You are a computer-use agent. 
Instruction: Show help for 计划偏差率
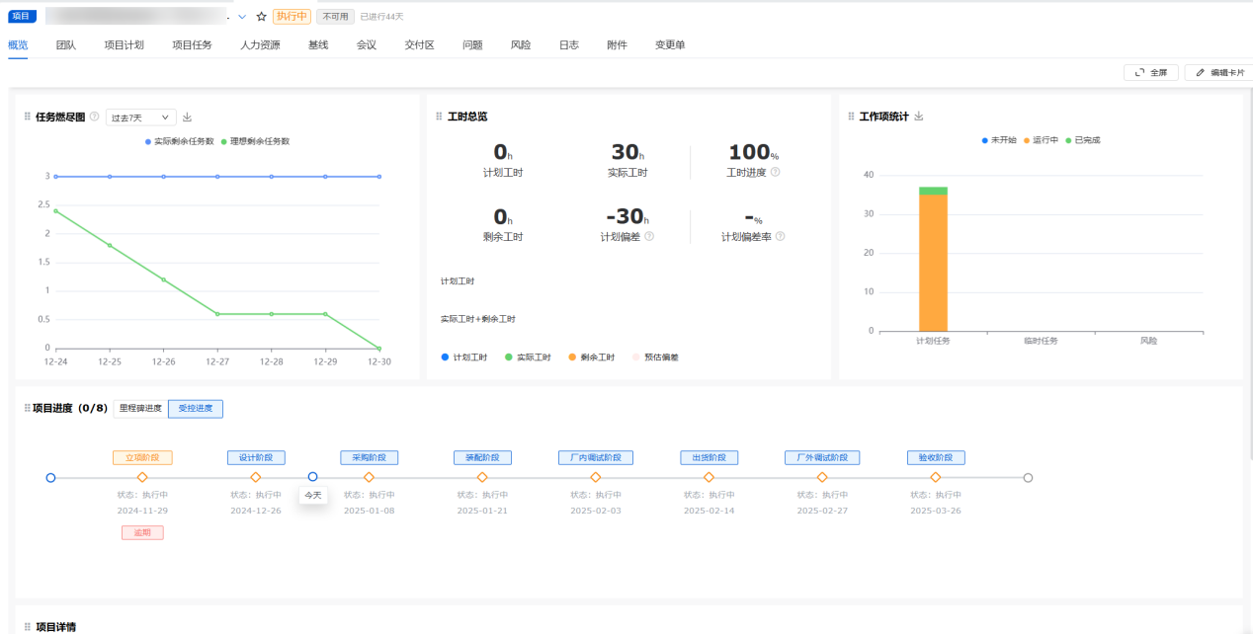pyautogui.click(x=781, y=237)
